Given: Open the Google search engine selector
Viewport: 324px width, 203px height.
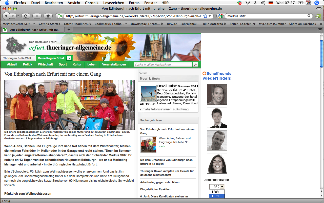Looking at the screenshot, I should [221, 16].
